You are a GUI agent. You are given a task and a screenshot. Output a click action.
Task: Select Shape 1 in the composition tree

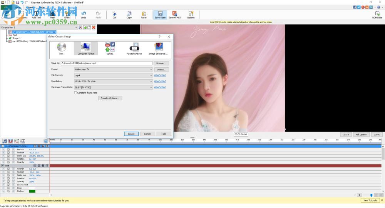pos(17,38)
